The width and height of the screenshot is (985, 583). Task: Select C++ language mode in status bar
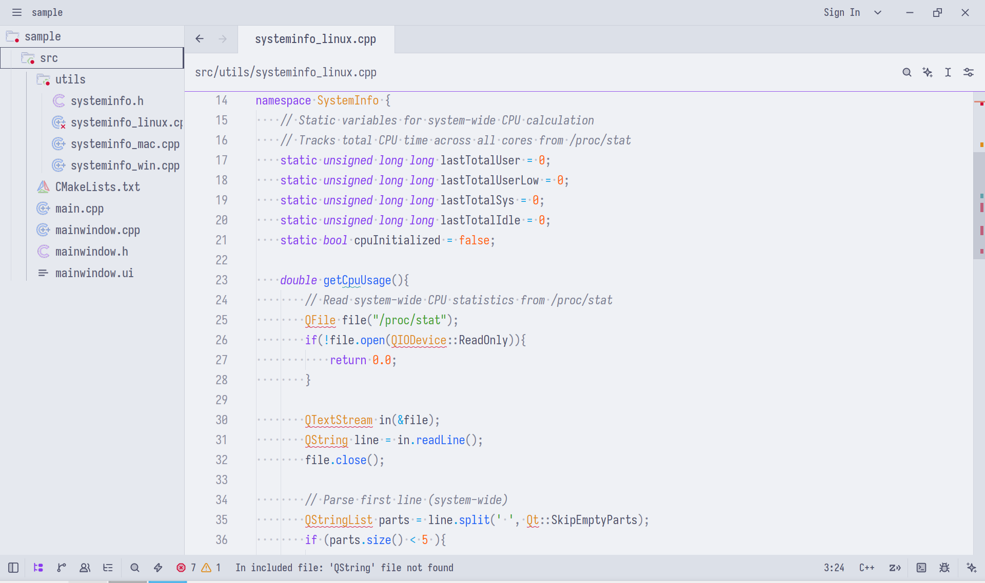point(867,568)
